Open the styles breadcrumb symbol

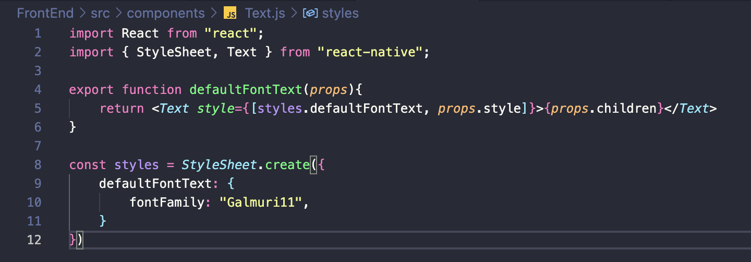(x=340, y=13)
